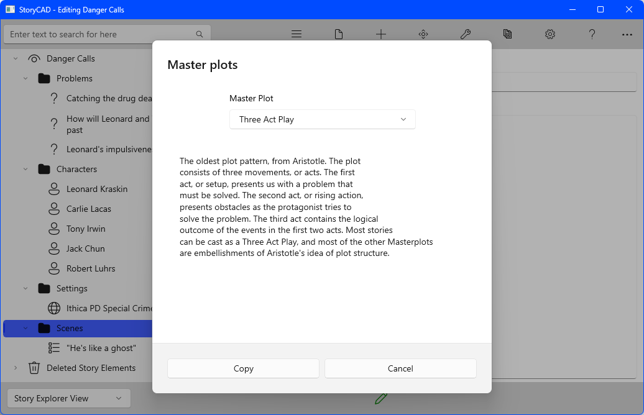Click the plus add element icon
The height and width of the screenshot is (415, 644).
pos(381,34)
